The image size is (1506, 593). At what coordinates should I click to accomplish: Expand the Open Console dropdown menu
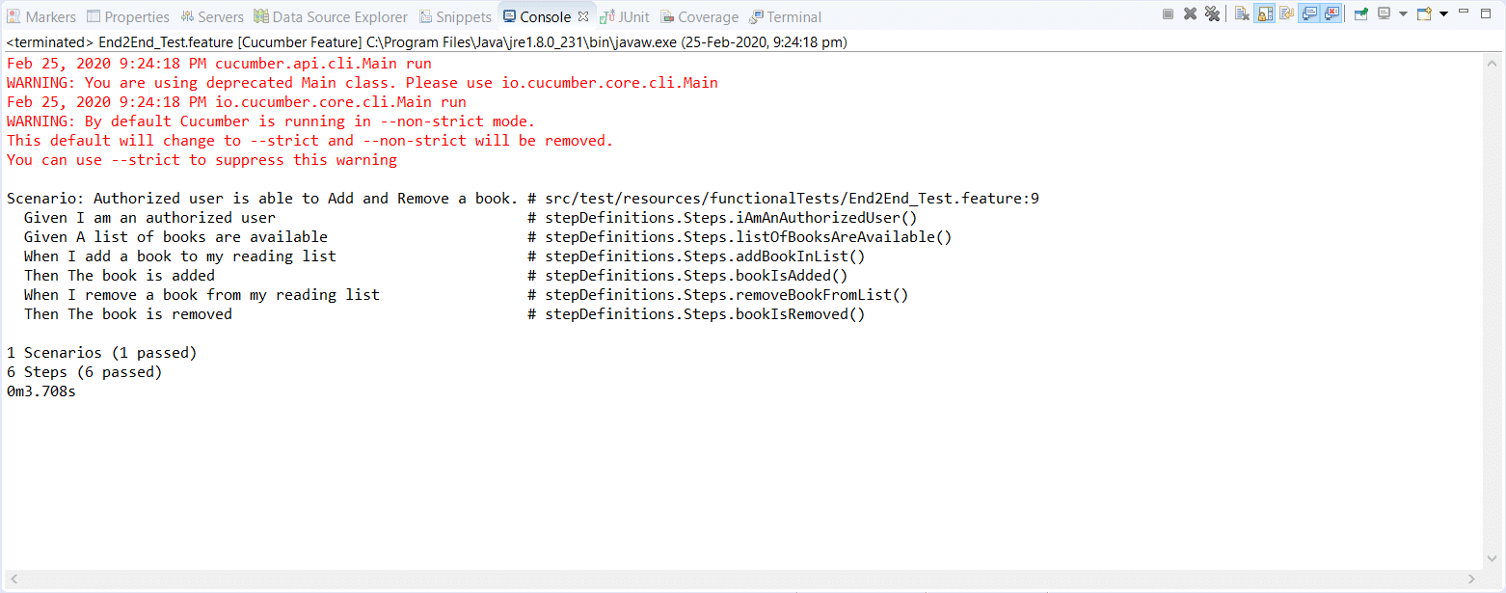click(x=1442, y=13)
